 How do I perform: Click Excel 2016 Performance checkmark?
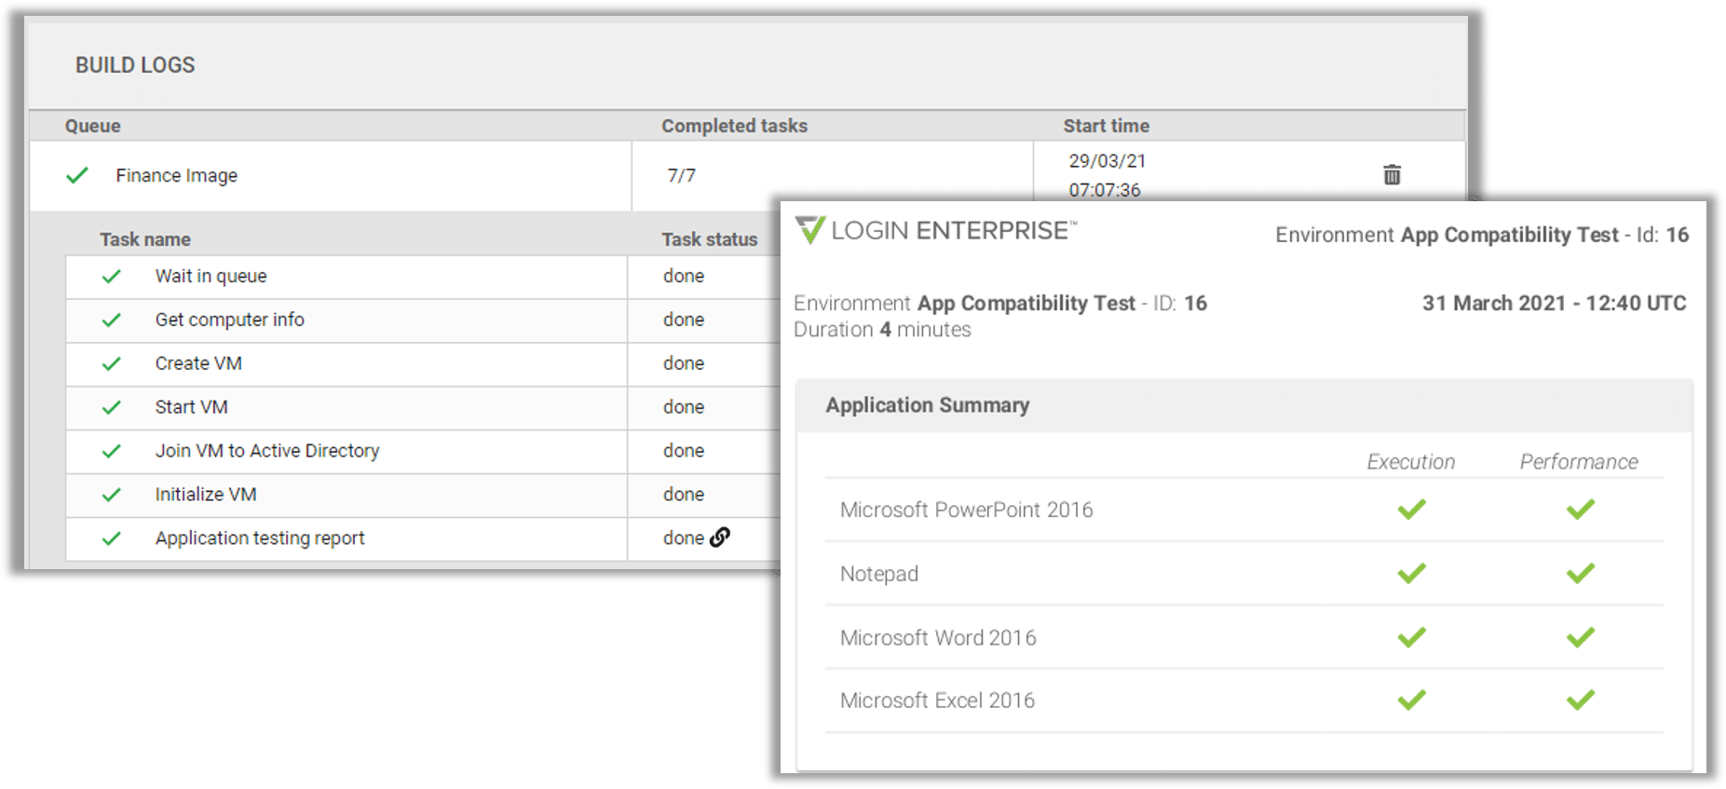point(1581,700)
